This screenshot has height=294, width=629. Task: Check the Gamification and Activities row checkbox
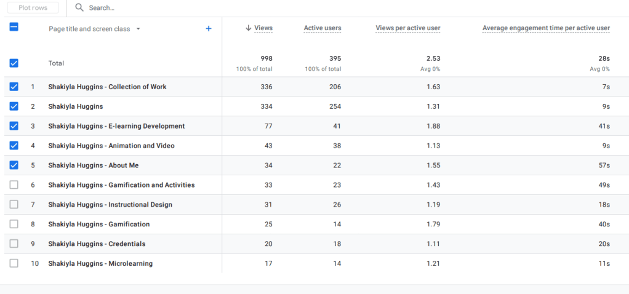[14, 185]
